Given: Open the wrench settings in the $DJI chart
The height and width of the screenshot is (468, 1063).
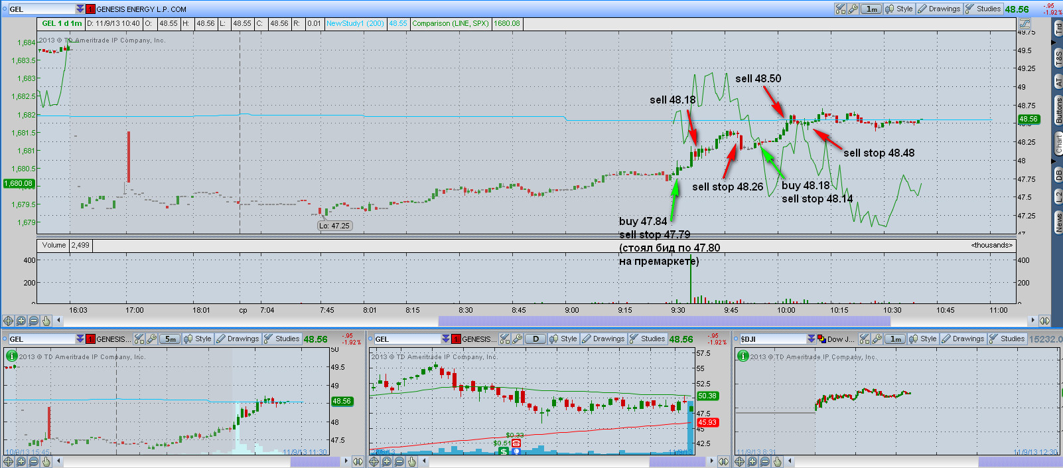Looking at the screenshot, I should pyautogui.click(x=877, y=339).
